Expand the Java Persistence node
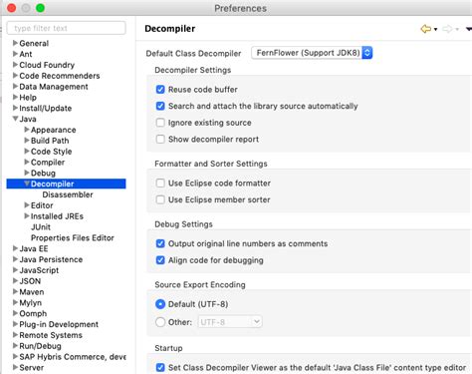Screen dimensions: 472x374 15,259
